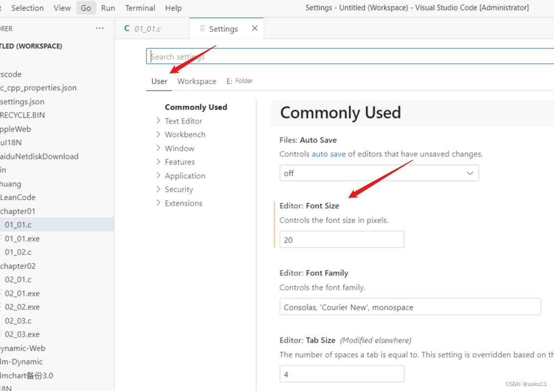The image size is (554, 391).
Task: Expand the Workbench settings category
Action: pyautogui.click(x=185, y=134)
